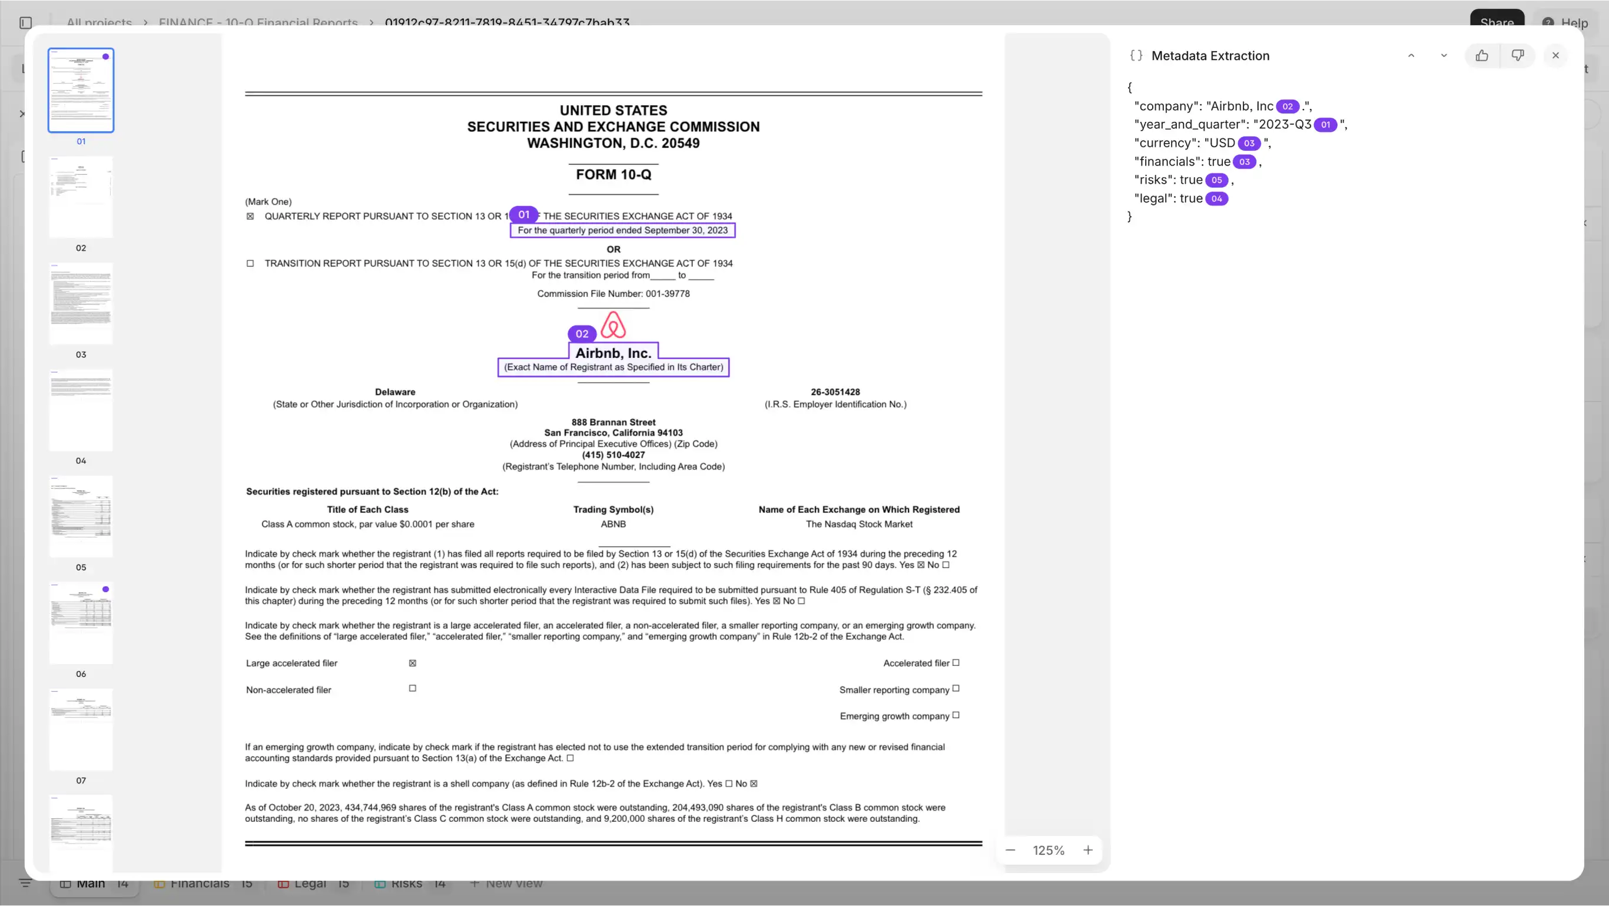Screen dimensions: 1609x906
Task: Close the Metadata Extraction panel
Action: (x=1555, y=55)
